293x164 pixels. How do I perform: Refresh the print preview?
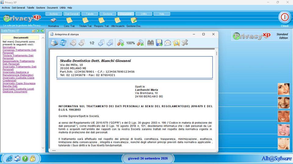click(x=63, y=43)
